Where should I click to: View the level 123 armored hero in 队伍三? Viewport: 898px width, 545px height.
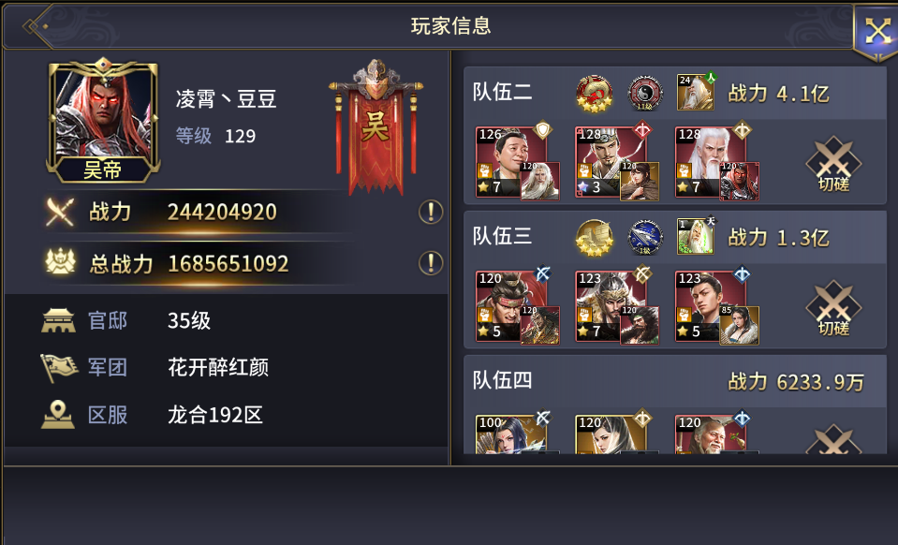(x=611, y=306)
